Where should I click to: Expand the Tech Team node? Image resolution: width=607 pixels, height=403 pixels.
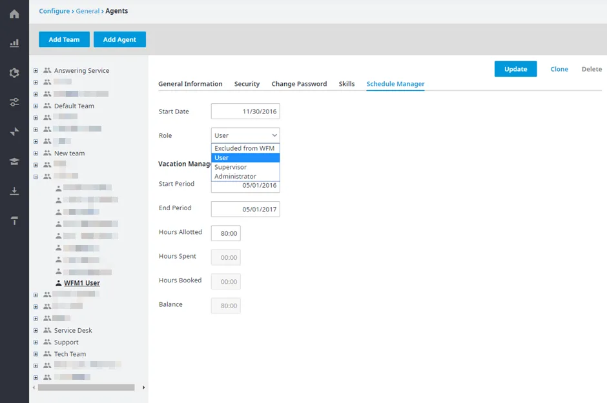point(36,354)
